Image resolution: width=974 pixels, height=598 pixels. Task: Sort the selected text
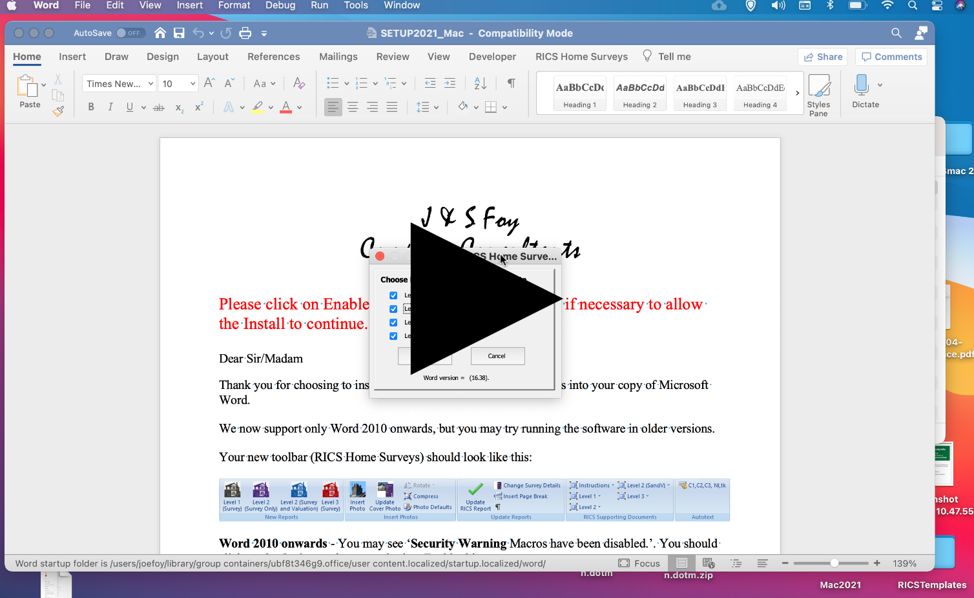[x=481, y=83]
